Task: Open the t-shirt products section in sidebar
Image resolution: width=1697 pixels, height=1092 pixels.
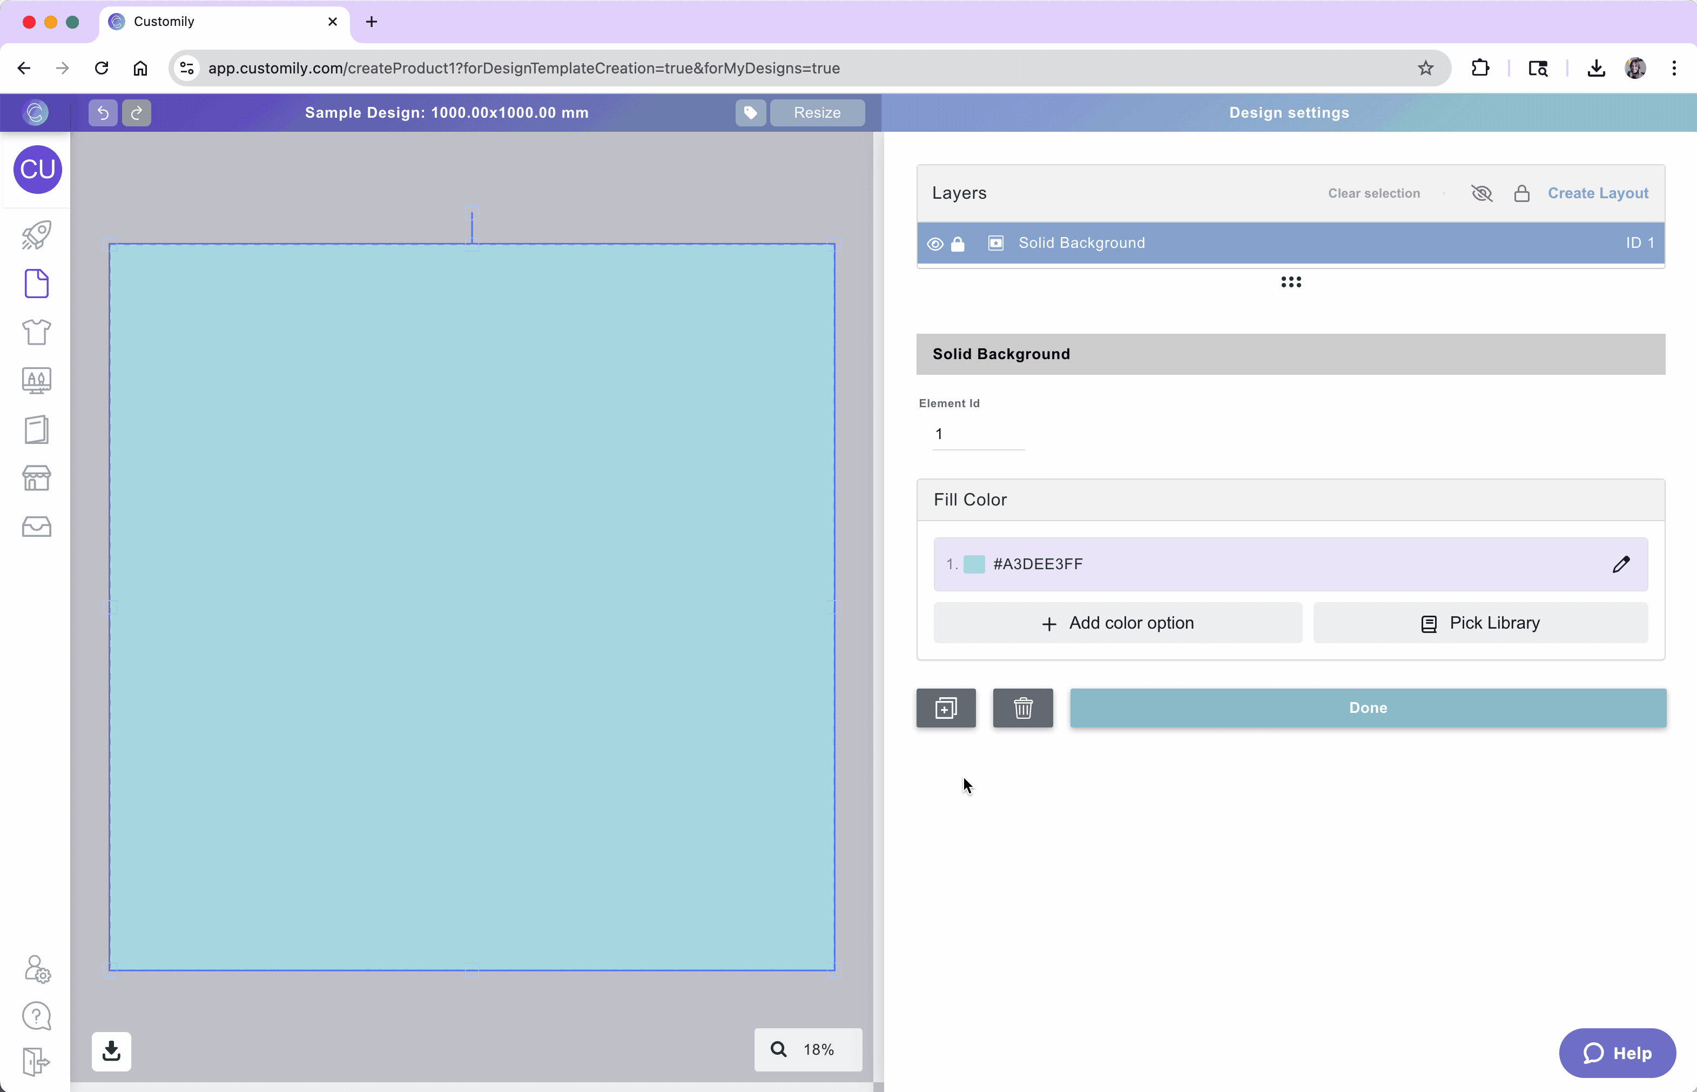Action: [36, 332]
